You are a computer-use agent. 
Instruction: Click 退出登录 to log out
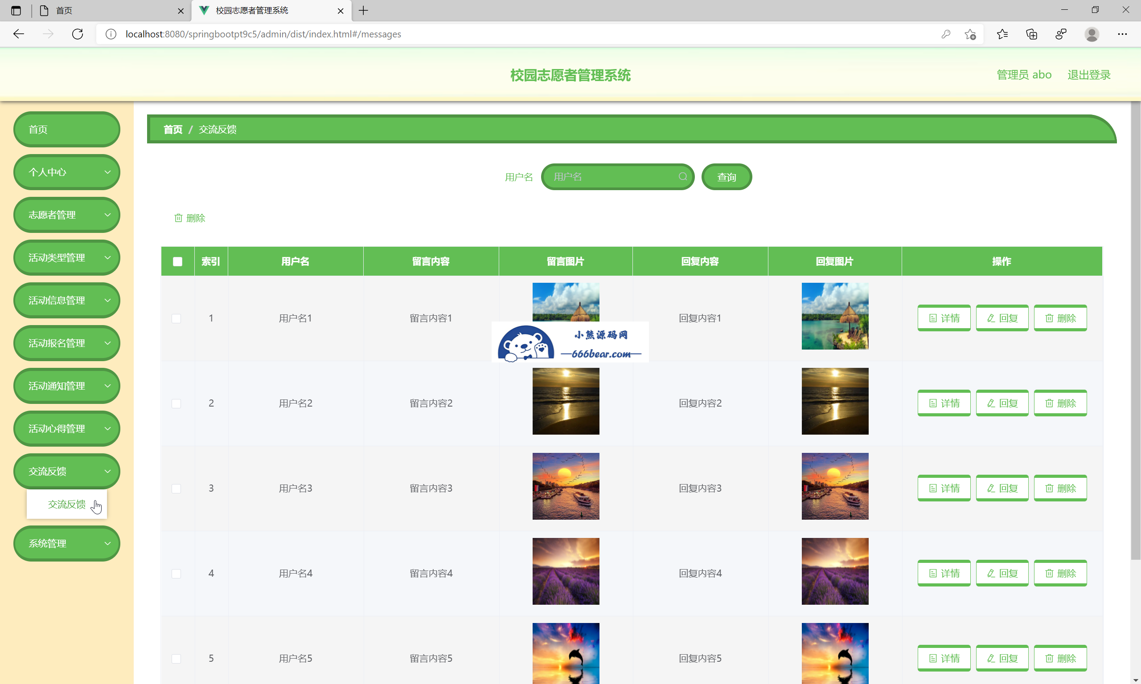pos(1088,75)
